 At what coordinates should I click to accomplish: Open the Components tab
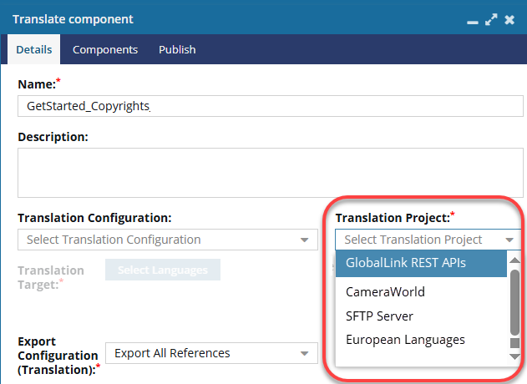(105, 49)
